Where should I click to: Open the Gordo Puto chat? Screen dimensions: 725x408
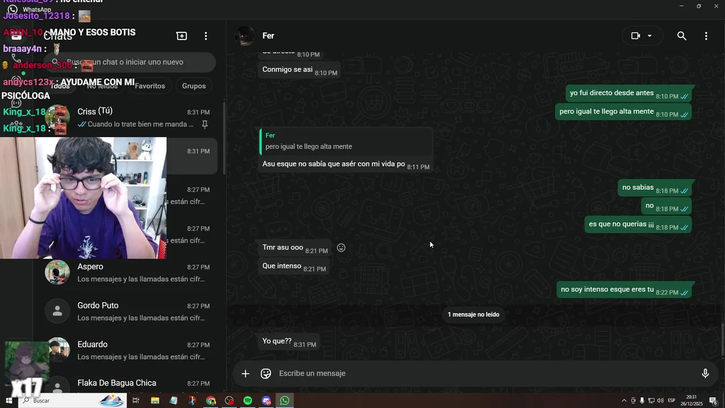click(x=129, y=312)
